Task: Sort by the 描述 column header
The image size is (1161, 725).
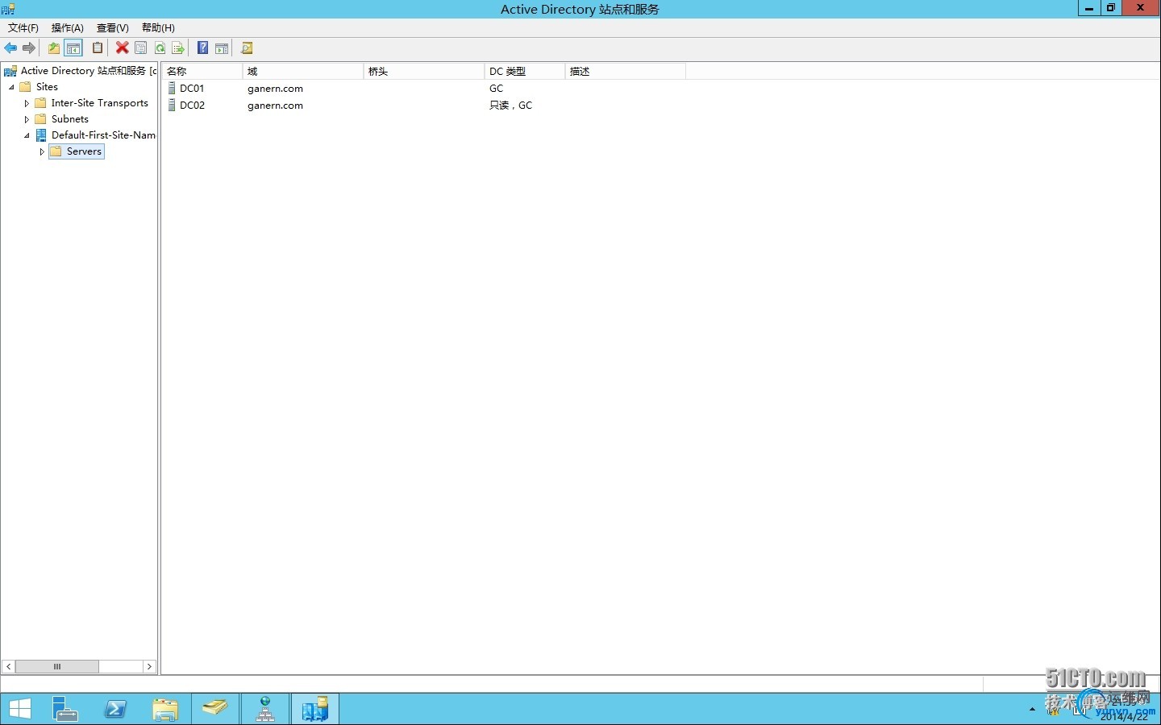Action: tap(626, 71)
